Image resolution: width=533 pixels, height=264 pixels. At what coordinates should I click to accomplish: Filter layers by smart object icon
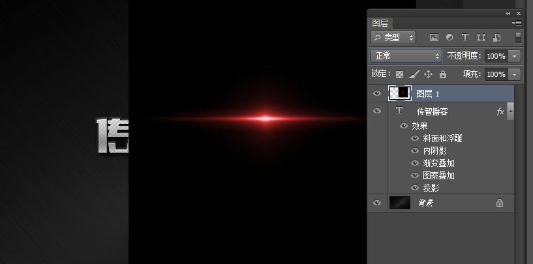click(x=496, y=37)
